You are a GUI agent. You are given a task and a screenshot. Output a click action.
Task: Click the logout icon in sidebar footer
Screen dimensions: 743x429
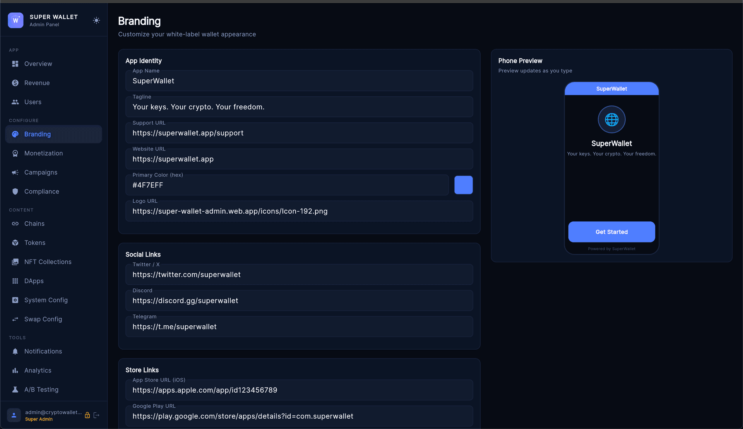pyautogui.click(x=97, y=415)
